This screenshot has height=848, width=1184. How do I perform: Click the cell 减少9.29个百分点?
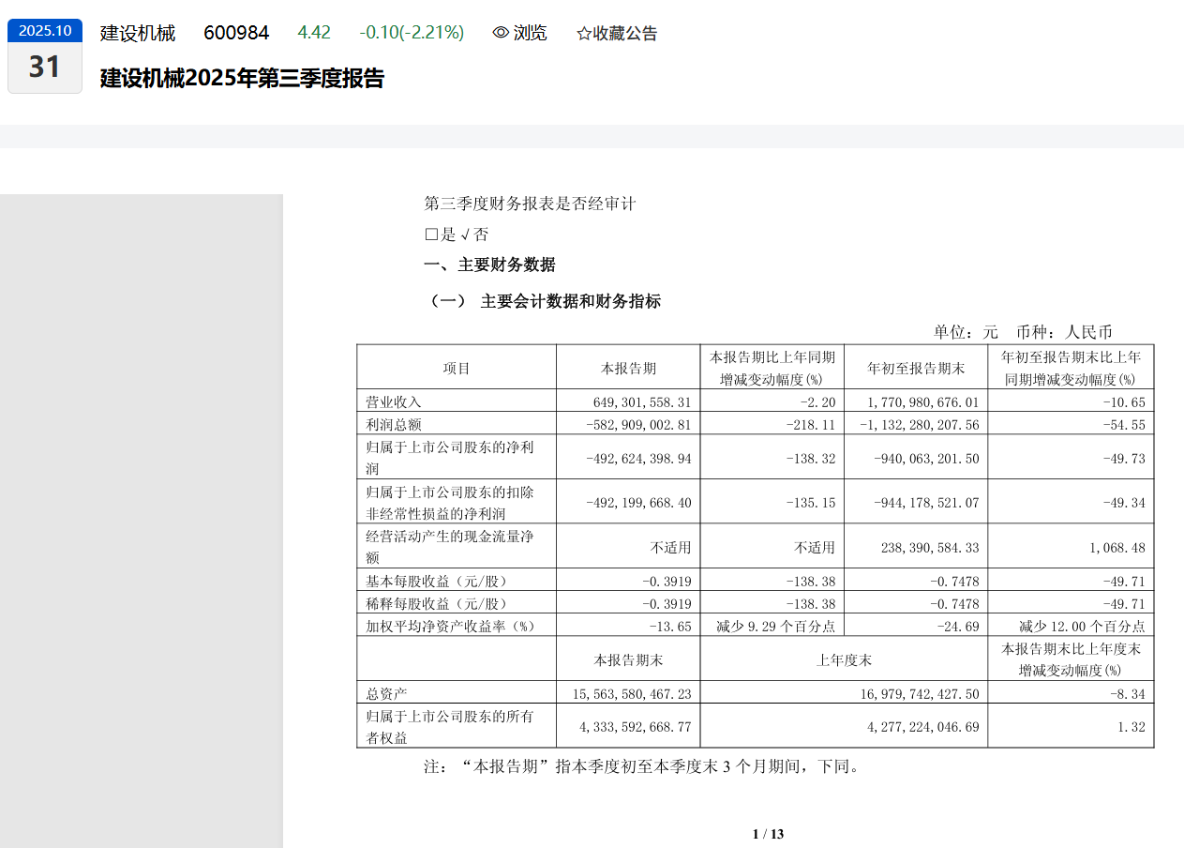pyautogui.click(x=775, y=626)
